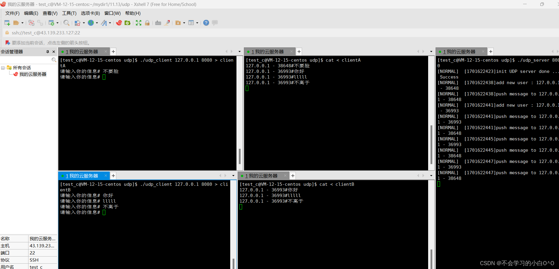Screen dimensions: 559x269
Task: Open the new-folder icon dropdown arrow
Action: coord(184,23)
